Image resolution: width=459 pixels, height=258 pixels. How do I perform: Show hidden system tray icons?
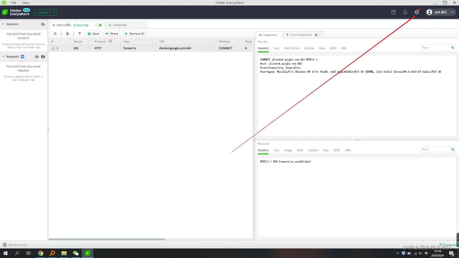click(398, 253)
